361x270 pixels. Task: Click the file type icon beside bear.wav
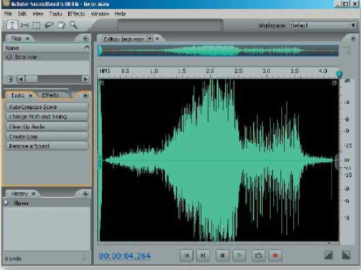coord(9,57)
